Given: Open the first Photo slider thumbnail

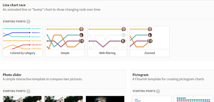Looking at the screenshot, I should pyautogui.click(x=22, y=99).
